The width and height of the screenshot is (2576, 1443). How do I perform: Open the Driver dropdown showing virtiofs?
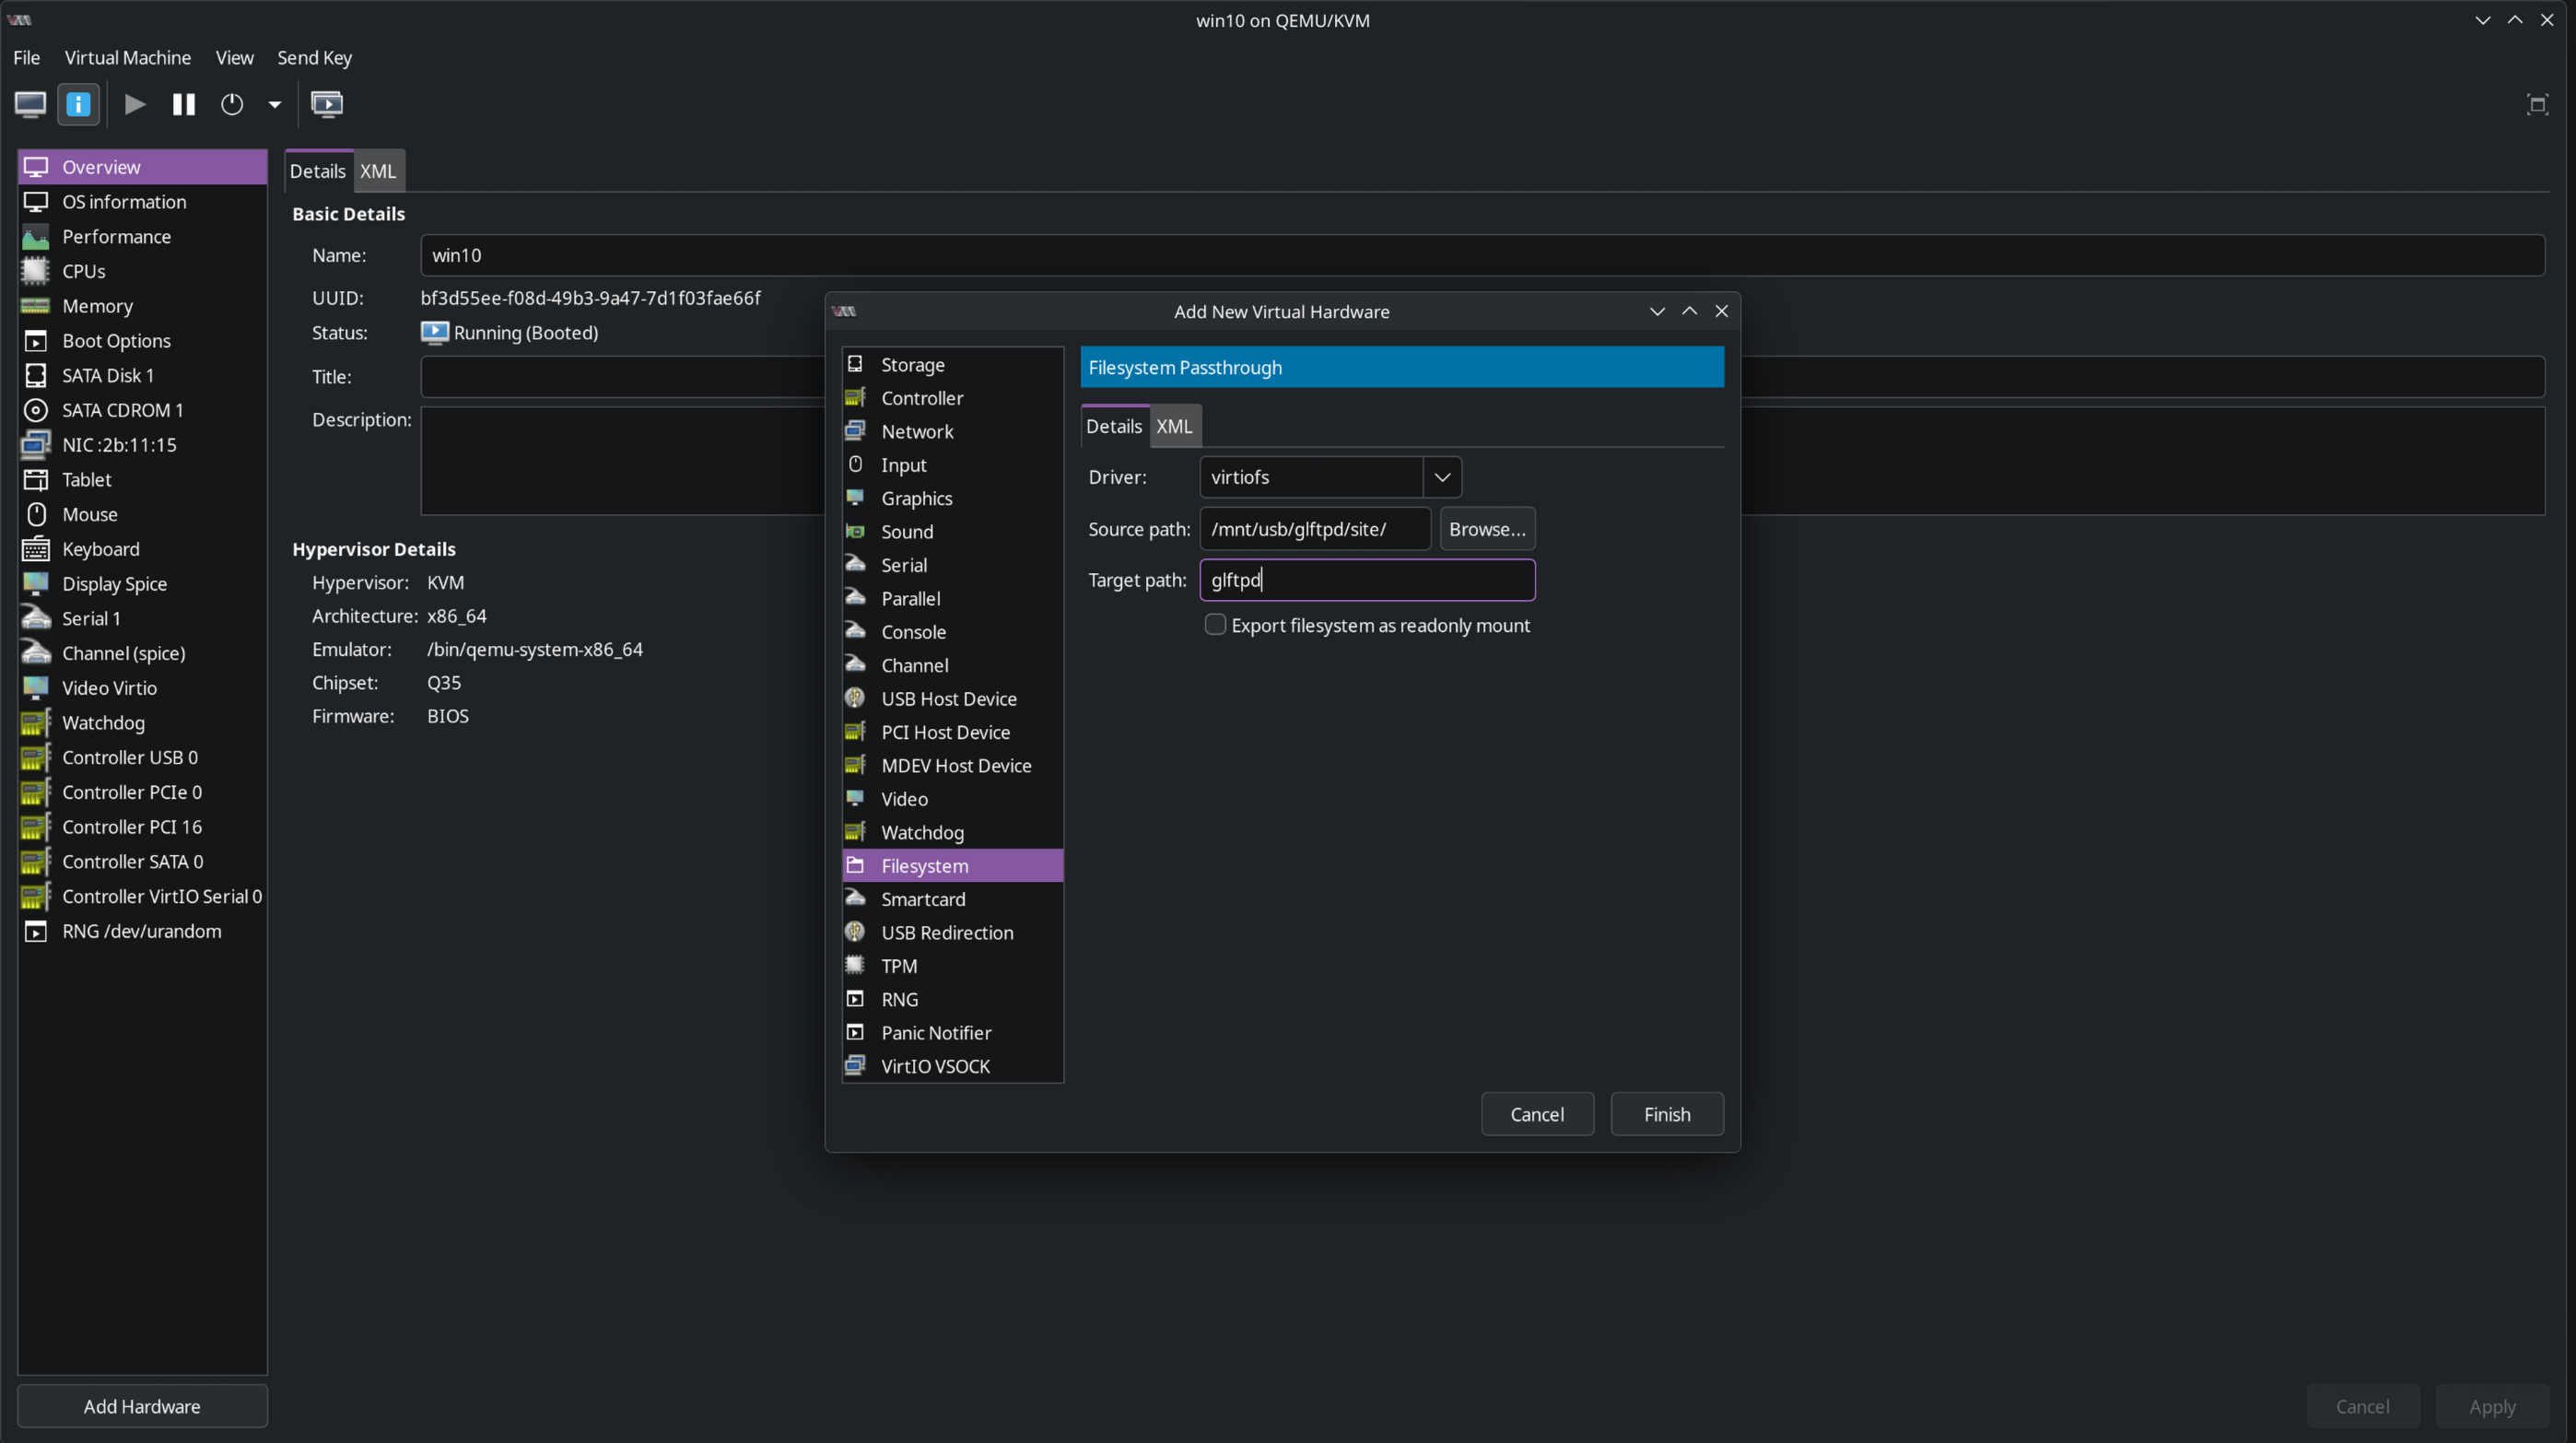pos(1442,477)
